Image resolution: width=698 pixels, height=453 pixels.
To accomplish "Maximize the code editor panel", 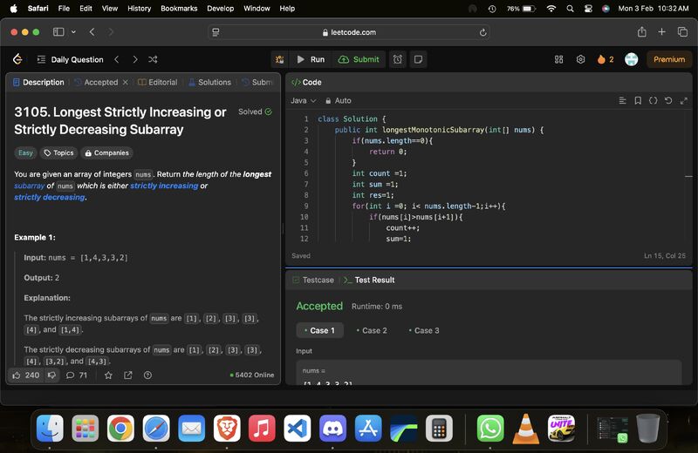I will point(684,101).
